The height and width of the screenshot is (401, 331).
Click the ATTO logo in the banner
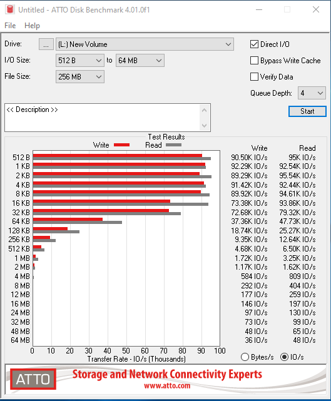pyautogui.click(x=33, y=379)
